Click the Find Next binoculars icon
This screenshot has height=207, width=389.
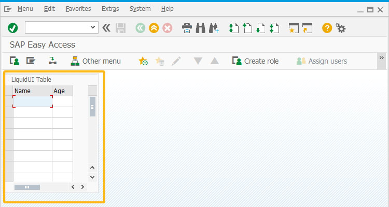[x=214, y=28]
